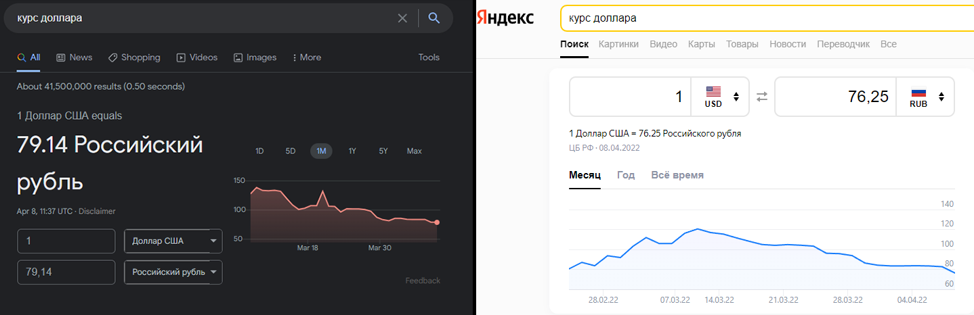Open the Google Shopping tab
The image size is (974, 315).
pos(134,57)
